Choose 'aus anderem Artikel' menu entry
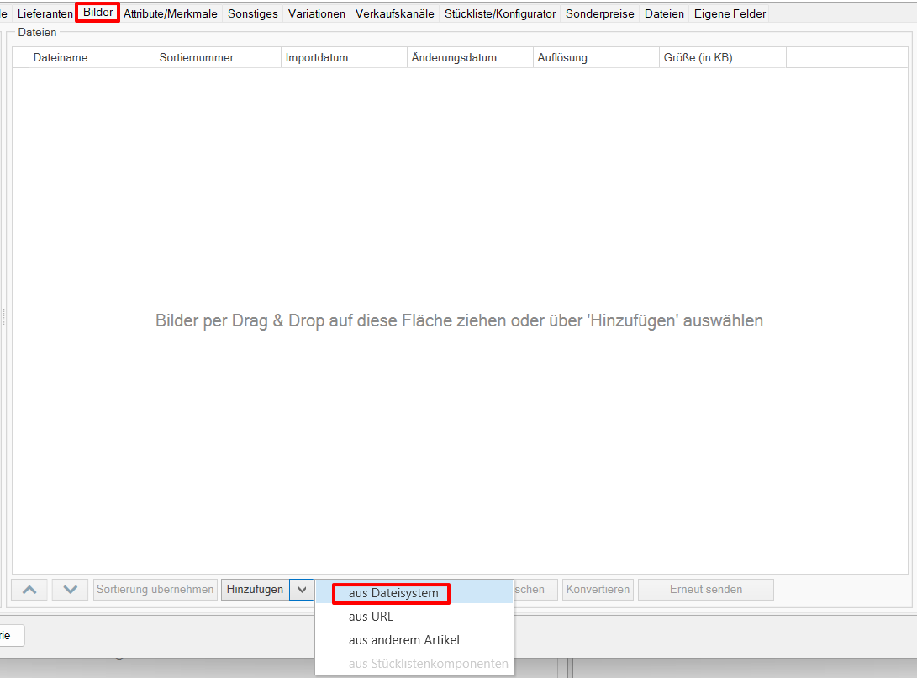The width and height of the screenshot is (917, 678). coord(414,640)
